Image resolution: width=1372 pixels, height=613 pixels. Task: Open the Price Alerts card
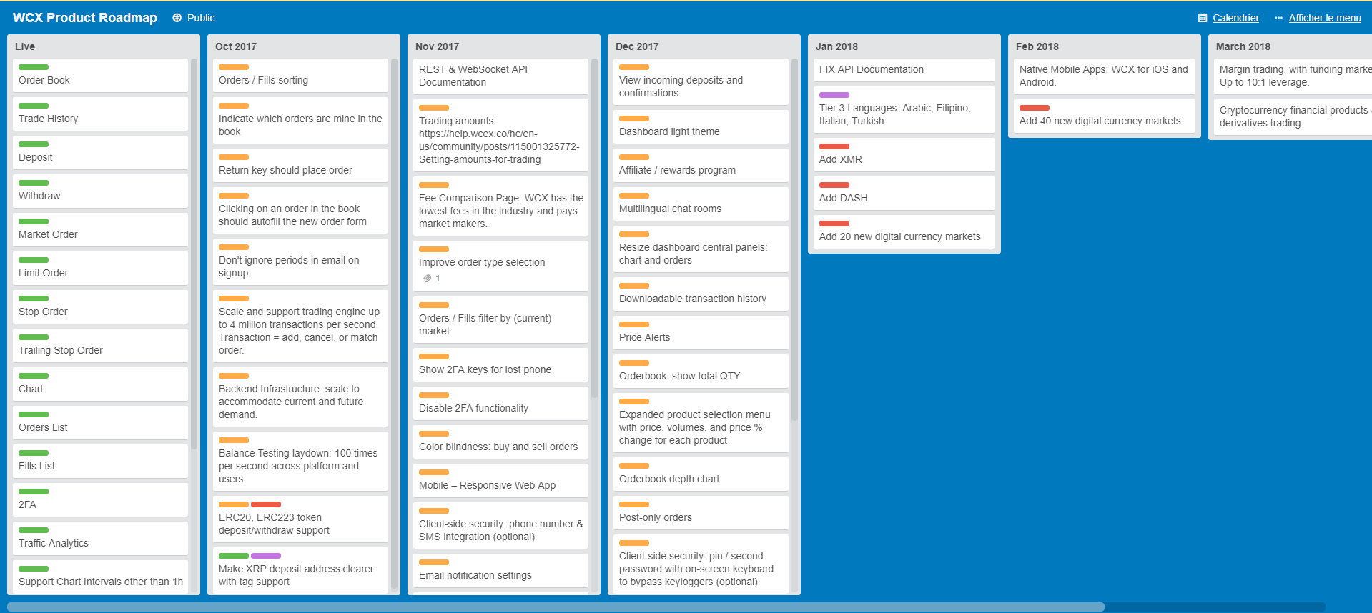pyautogui.click(x=701, y=332)
